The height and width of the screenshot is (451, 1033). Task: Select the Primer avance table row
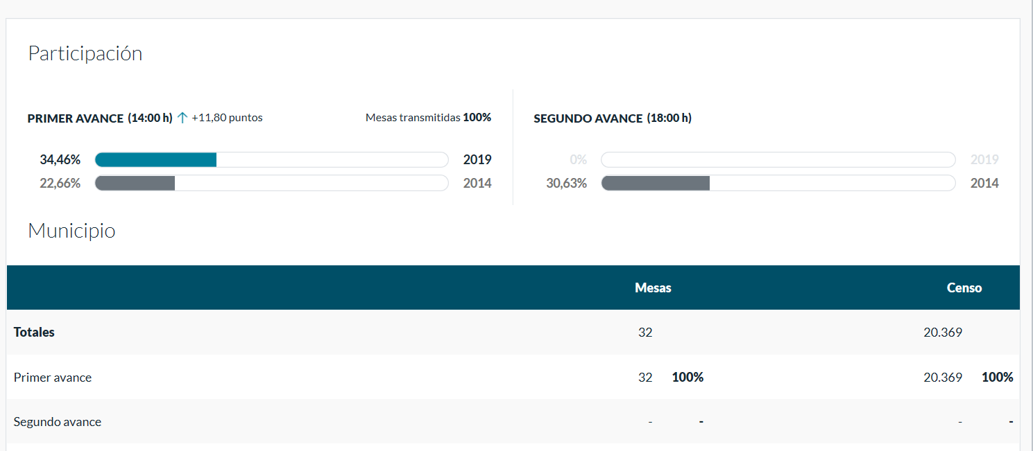point(53,378)
